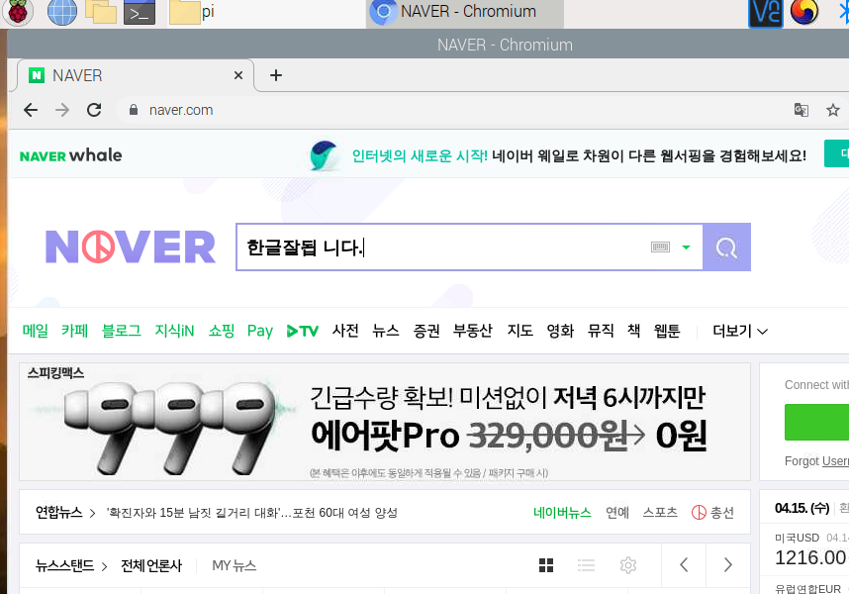Screen dimensions: 849x594
Task: Translate this page icon
Action: (802, 110)
